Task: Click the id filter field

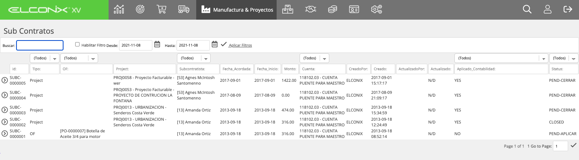Action: 19,69
